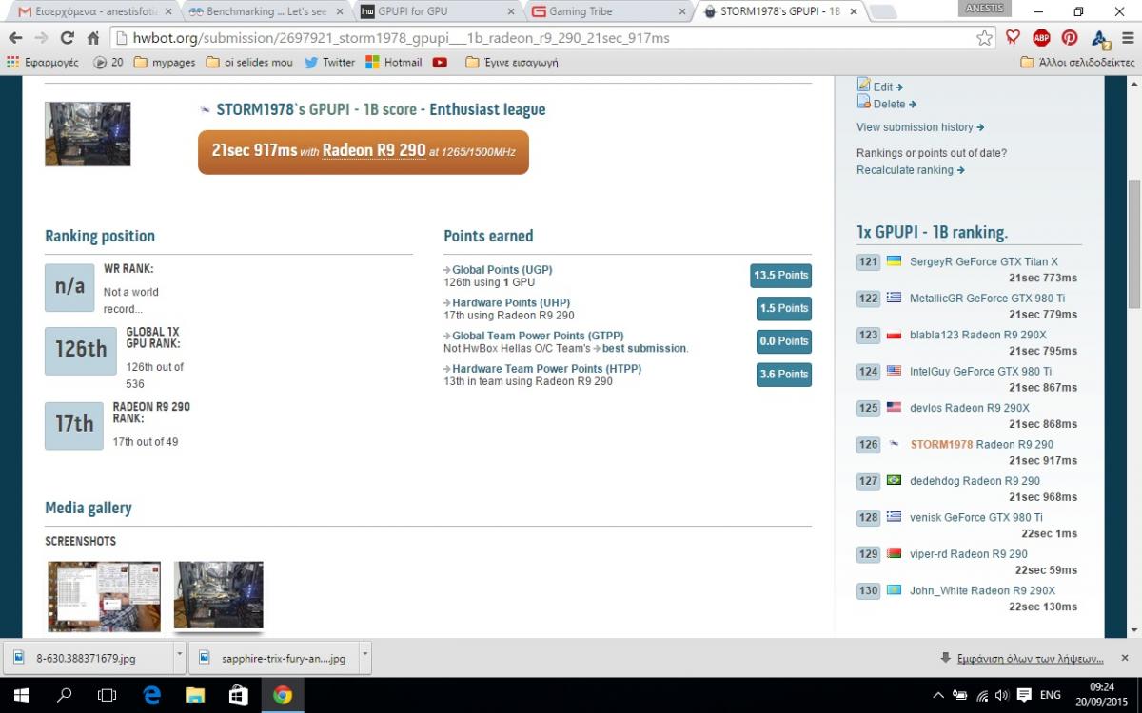Bookmark this page with the star icon
The image size is (1142, 713).
tap(984, 38)
